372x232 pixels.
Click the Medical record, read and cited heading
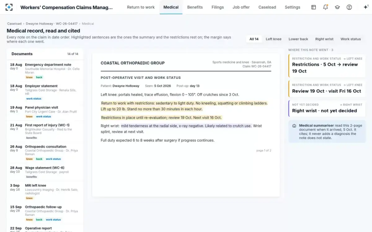click(x=43, y=31)
